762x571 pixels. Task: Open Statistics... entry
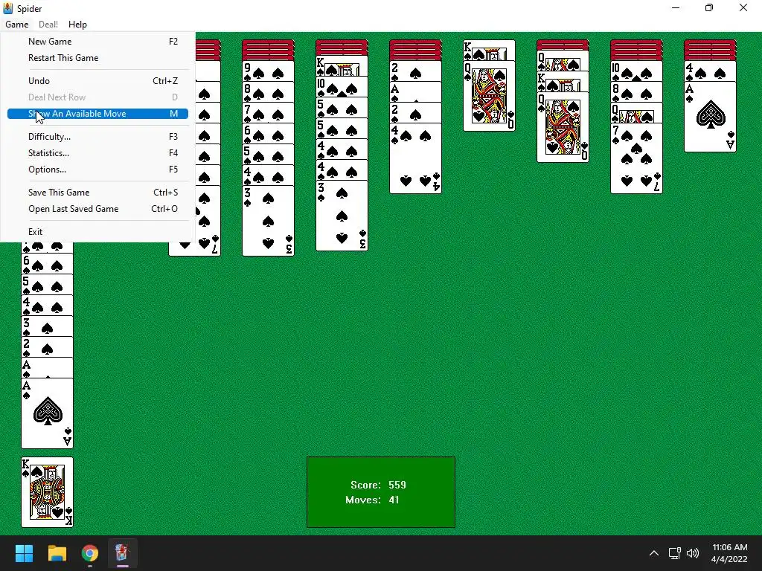97,153
